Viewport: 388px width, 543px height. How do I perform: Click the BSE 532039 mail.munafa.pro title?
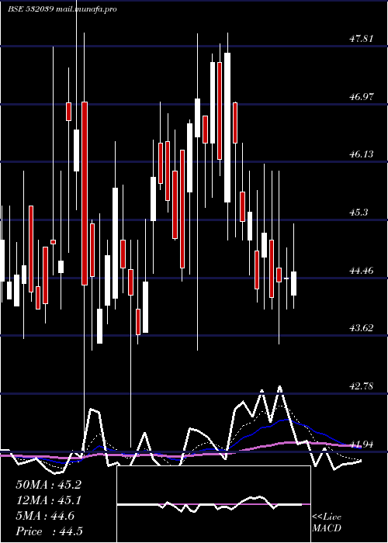[62, 9]
